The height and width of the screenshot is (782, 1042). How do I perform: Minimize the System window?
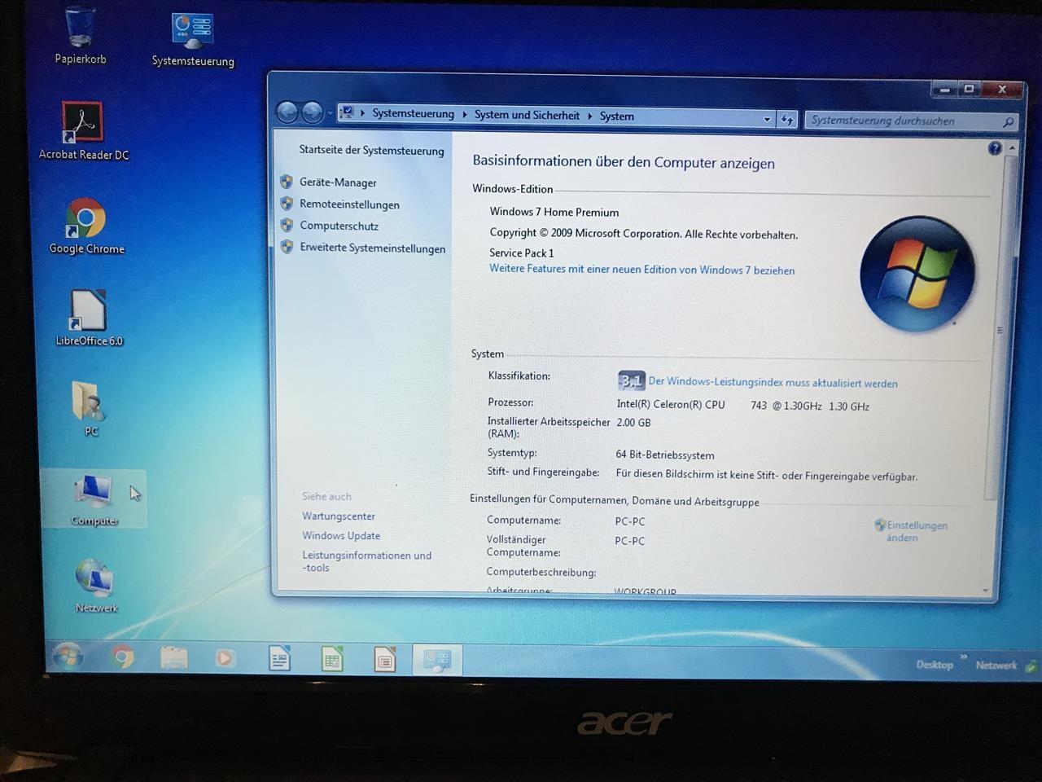click(944, 89)
